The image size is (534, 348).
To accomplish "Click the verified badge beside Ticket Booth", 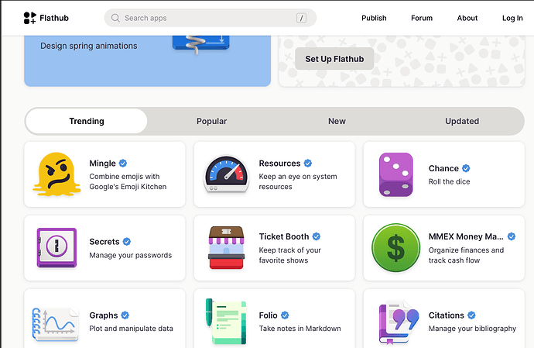I will [x=317, y=236].
